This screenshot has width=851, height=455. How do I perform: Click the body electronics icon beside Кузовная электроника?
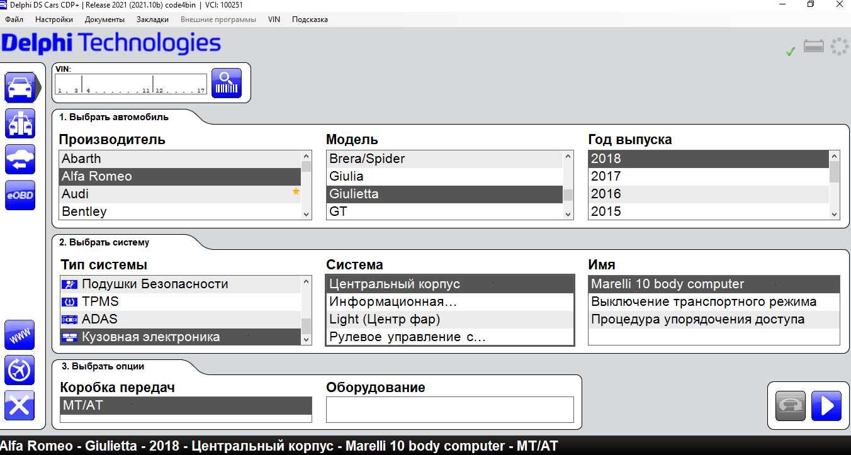69,337
